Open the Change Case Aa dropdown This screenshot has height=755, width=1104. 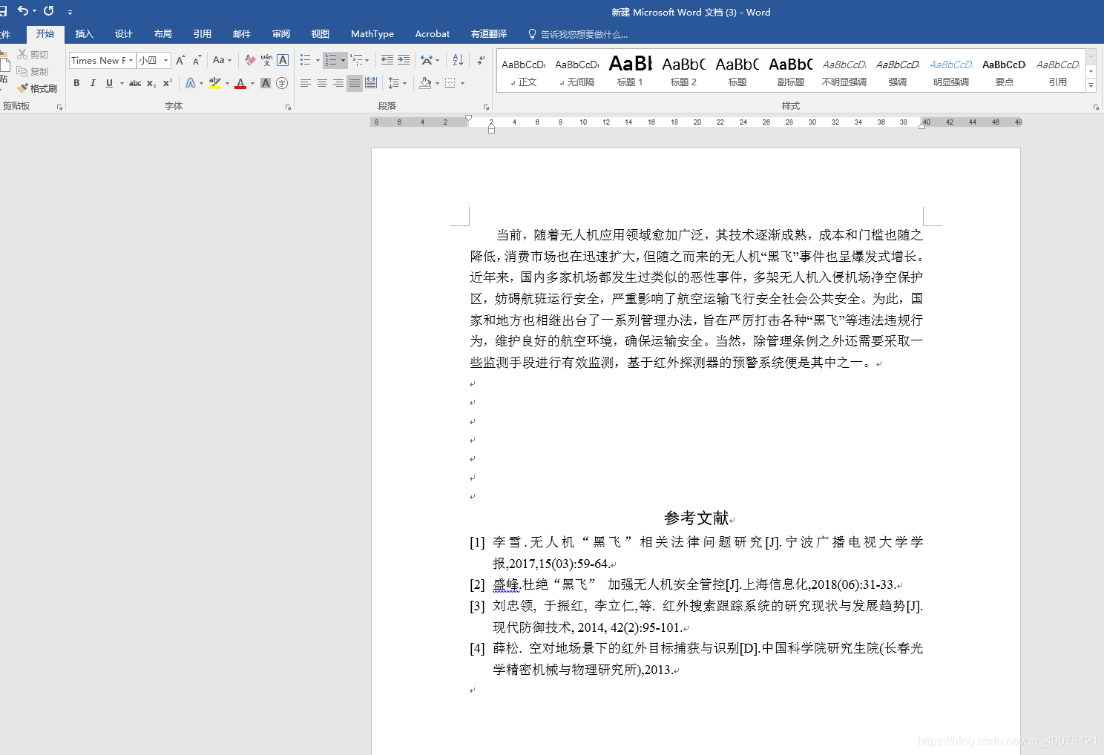(x=222, y=61)
